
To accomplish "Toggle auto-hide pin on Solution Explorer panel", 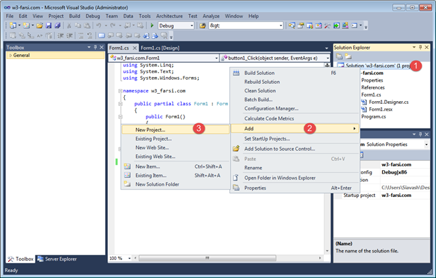I will pos(421,48).
